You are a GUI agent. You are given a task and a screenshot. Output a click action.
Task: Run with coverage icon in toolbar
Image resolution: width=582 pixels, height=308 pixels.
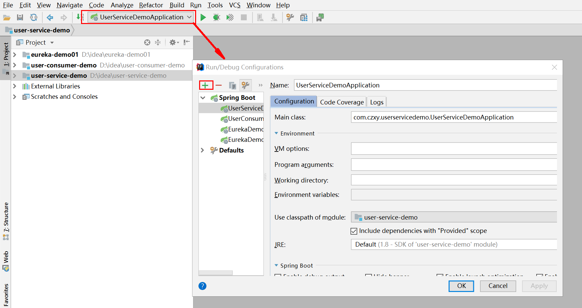(230, 17)
